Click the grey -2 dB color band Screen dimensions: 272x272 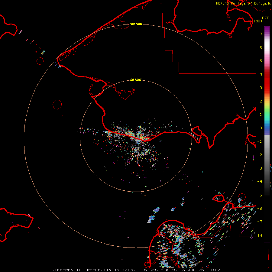(267, 155)
